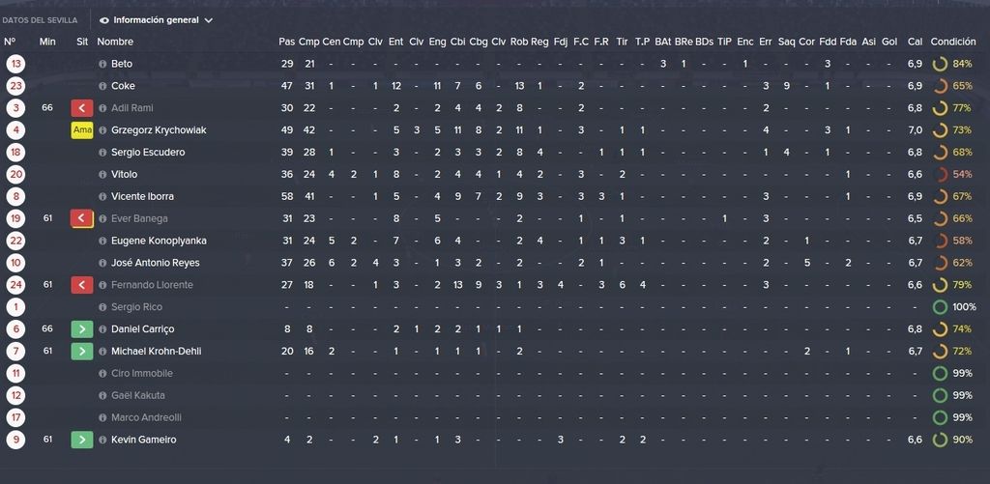
Task: Click Kevin Gameiro's green substitution arrow
Action: [x=82, y=440]
